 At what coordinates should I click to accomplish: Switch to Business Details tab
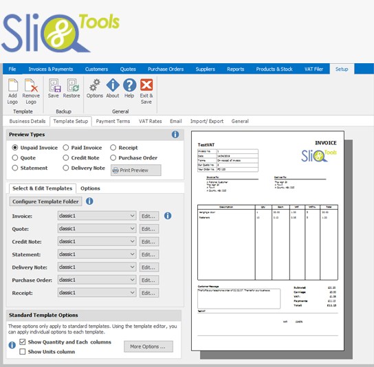click(27, 121)
